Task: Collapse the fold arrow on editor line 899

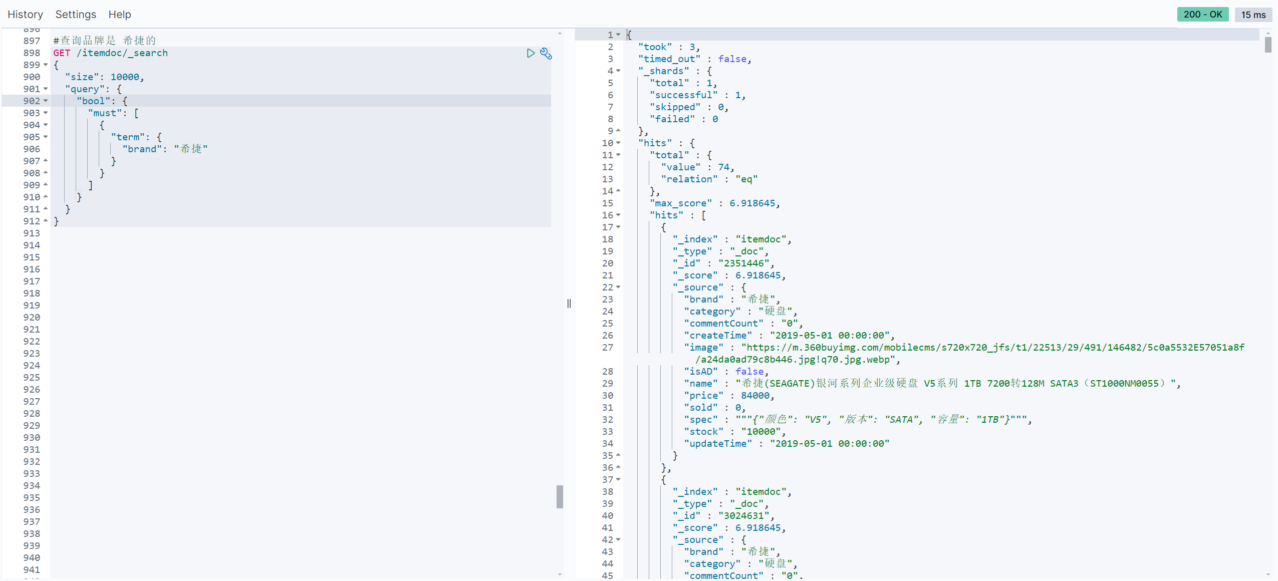Action: (x=46, y=65)
